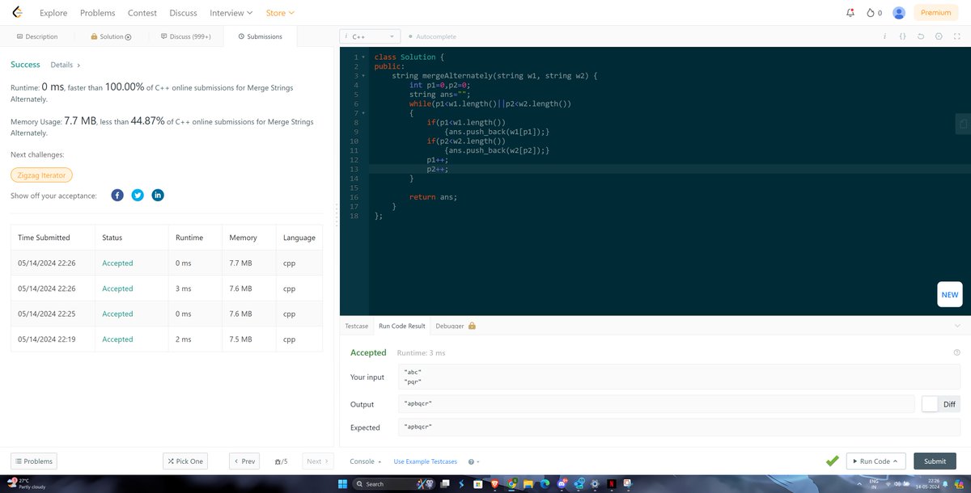The width and height of the screenshot is (971, 493).
Task: Open Contest in navigation
Action: tap(142, 13)
